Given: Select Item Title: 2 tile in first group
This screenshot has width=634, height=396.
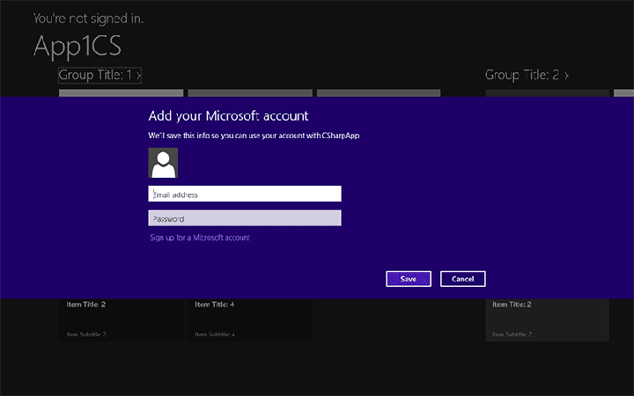Looking at the screenshot, I should pos(121,319).
